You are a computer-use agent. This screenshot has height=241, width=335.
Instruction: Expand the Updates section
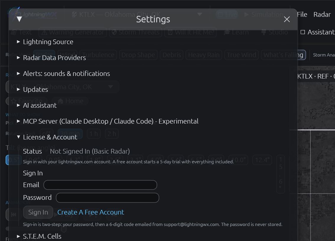[x=32, y=89]
